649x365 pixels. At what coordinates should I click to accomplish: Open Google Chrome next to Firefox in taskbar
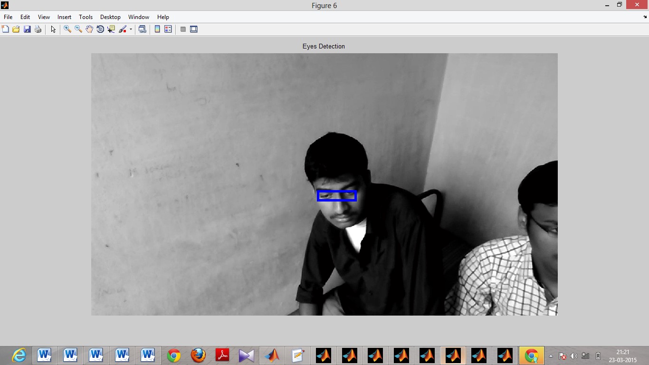(x=173, y=355)
